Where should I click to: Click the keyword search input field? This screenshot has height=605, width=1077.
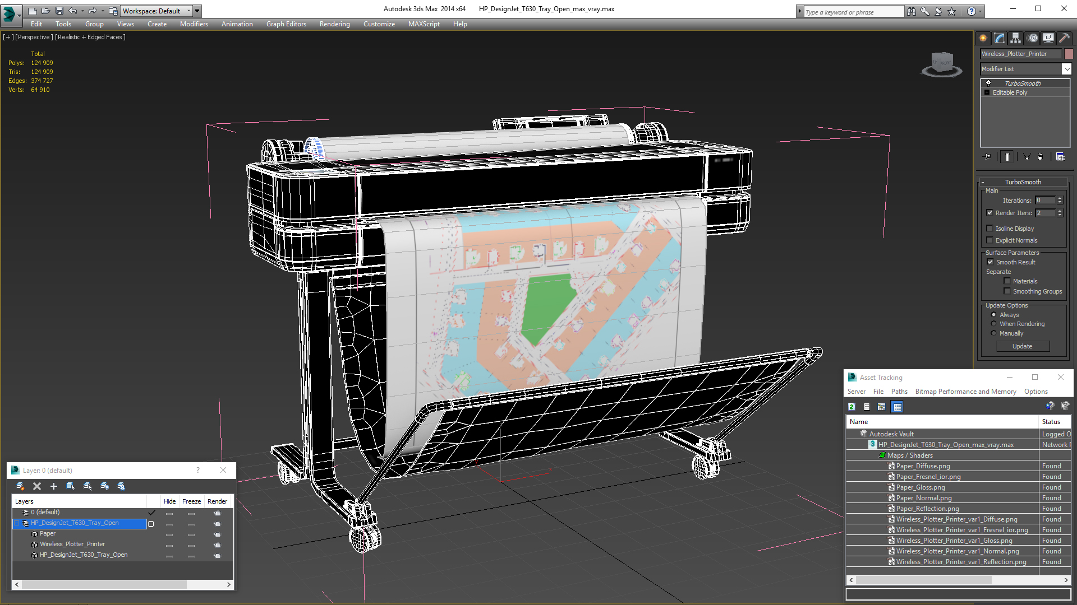coord(853,12)
